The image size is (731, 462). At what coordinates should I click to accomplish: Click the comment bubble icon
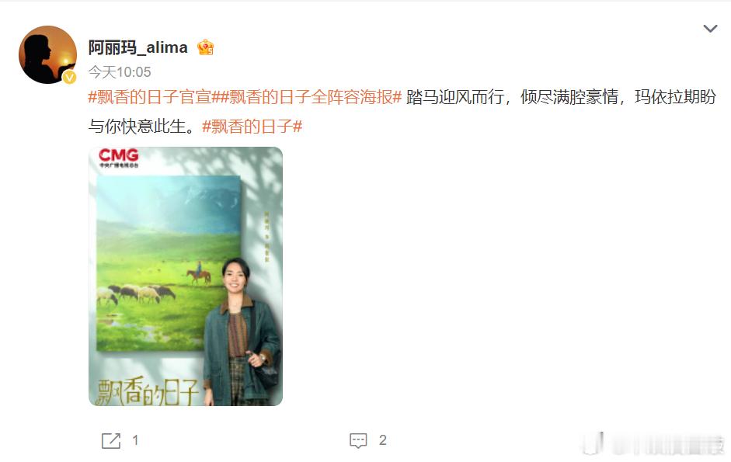coord(358,440)
